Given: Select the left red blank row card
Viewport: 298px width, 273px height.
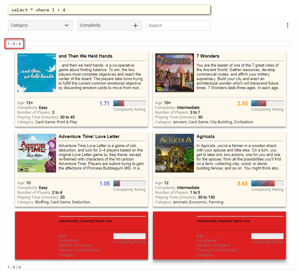Looking at the screenshot, I should pos(82,235).
